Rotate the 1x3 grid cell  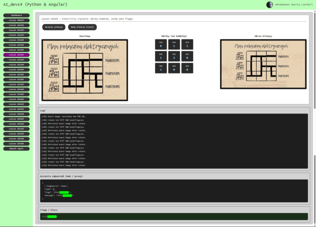click(187, 44)
